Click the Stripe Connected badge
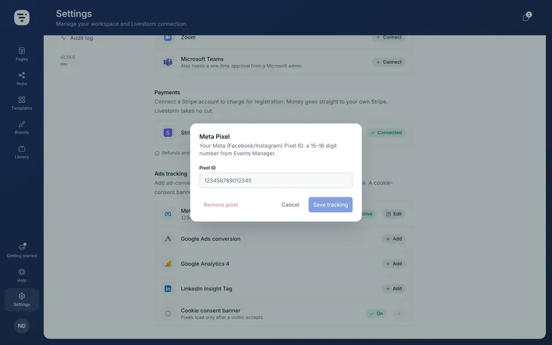 click(x=386, y=133)
